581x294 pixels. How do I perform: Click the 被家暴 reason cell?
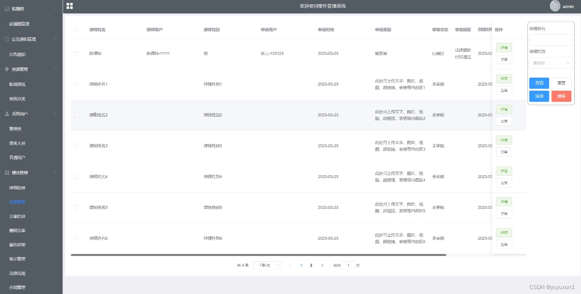click(381, 53)
